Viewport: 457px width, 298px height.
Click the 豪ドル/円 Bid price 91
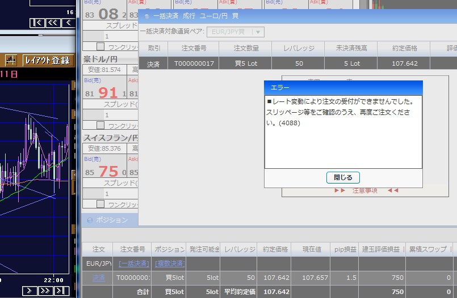pyautogui.click(x=108, y=93)
